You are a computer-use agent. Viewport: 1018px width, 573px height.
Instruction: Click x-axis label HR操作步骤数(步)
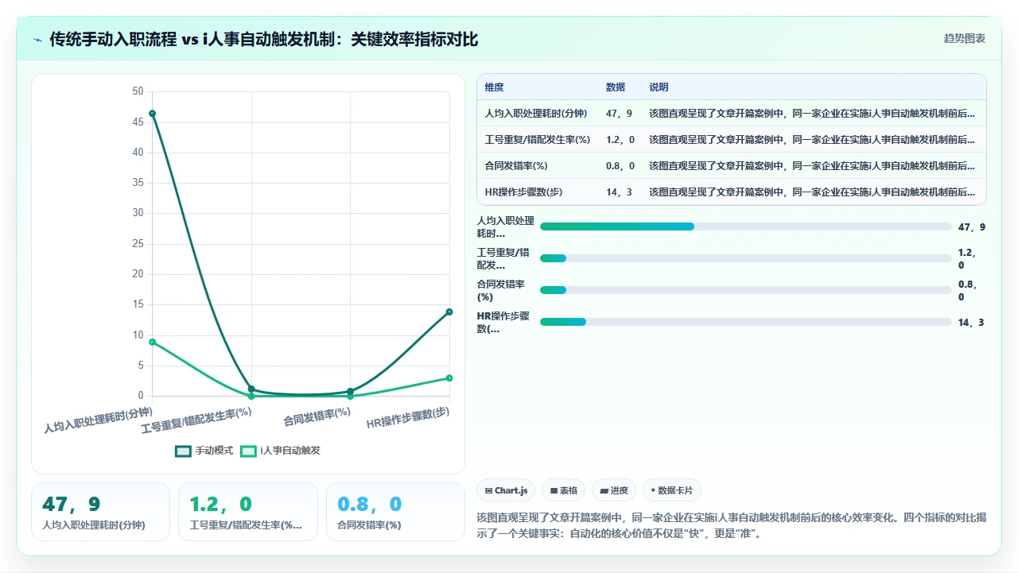click(408, 418)
